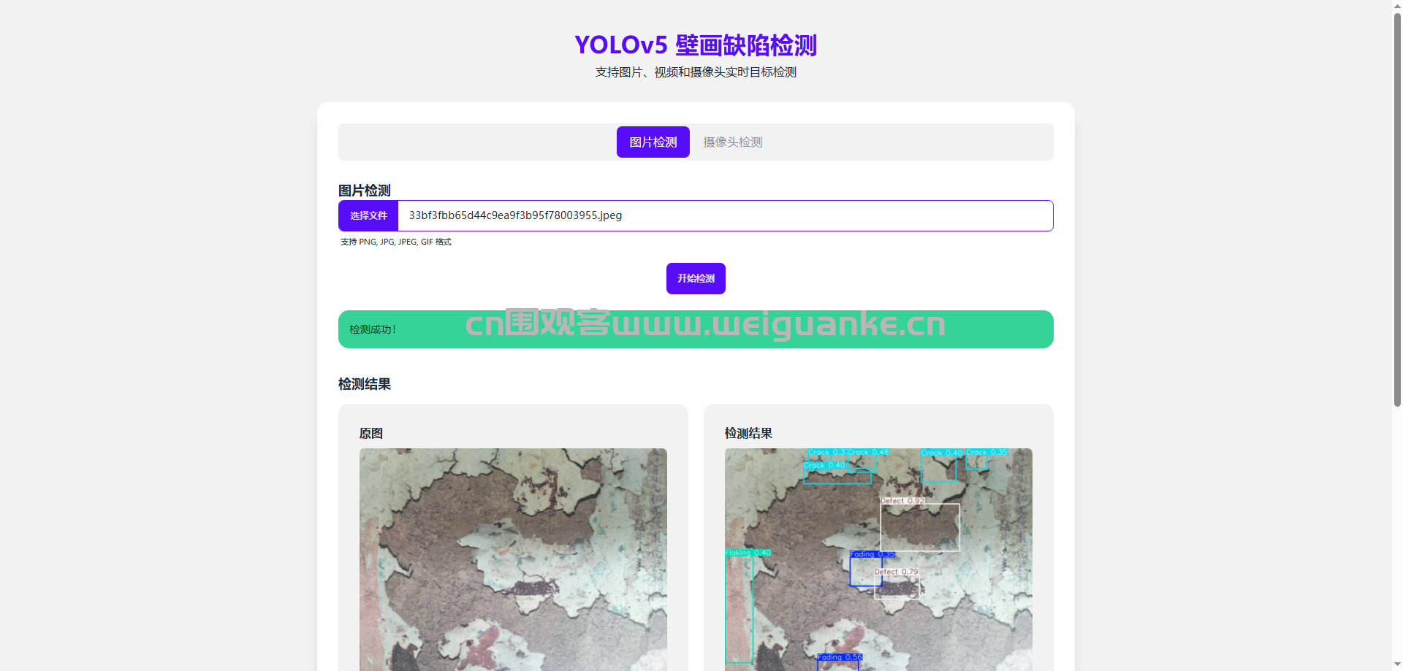Click the scrollbar down arrow
This screenshot has height=671, width=1403.
click(x=1397, y=664)
